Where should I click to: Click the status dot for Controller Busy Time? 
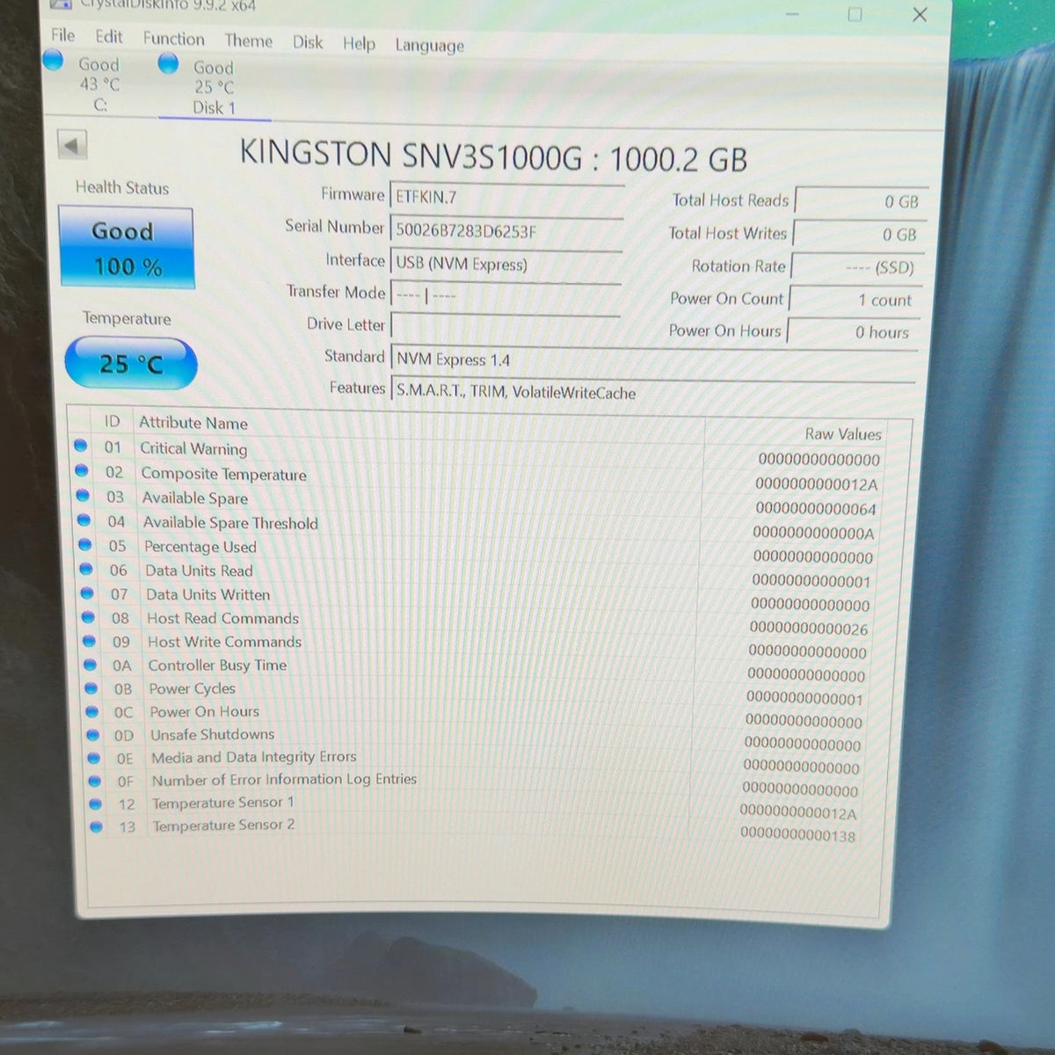tap(90, 665)
